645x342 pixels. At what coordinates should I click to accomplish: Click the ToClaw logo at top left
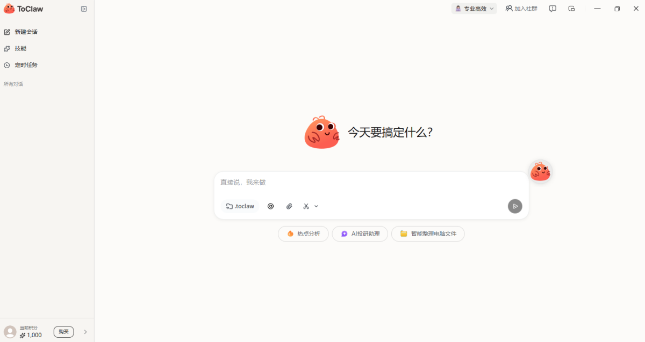(24, 9)
